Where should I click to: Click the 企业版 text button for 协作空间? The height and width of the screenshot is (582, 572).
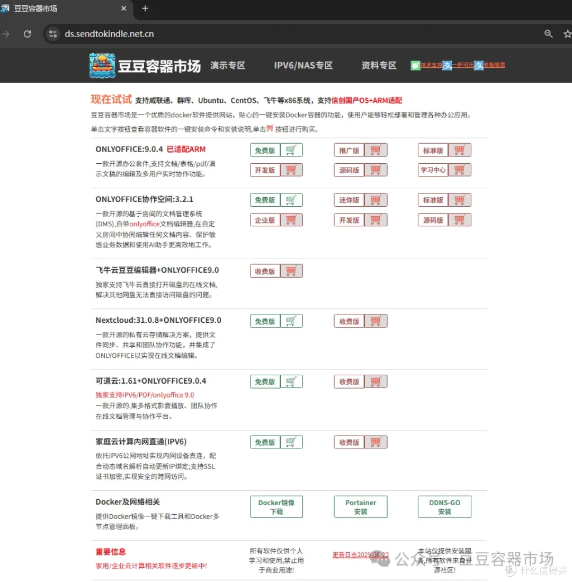[265, 220]
